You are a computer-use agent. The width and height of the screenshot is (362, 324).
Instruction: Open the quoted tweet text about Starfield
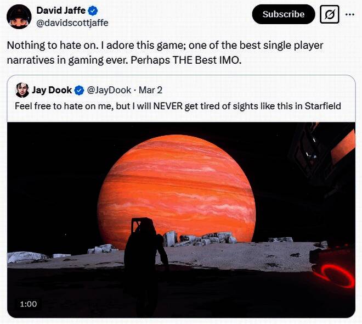point(178,106)
